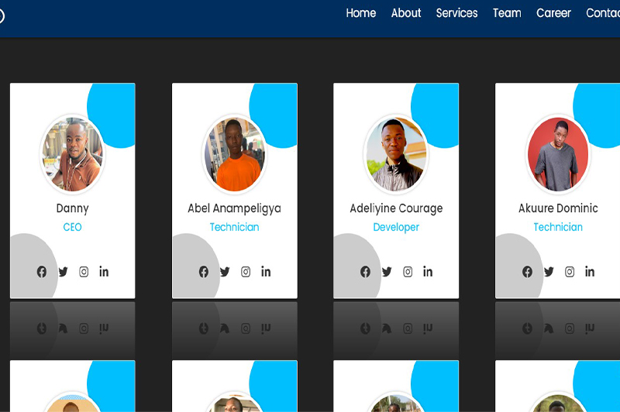Open Danny's Facebook profile icon
The height and width of the screenshot is (412, 620).
(x=42, y=272)
